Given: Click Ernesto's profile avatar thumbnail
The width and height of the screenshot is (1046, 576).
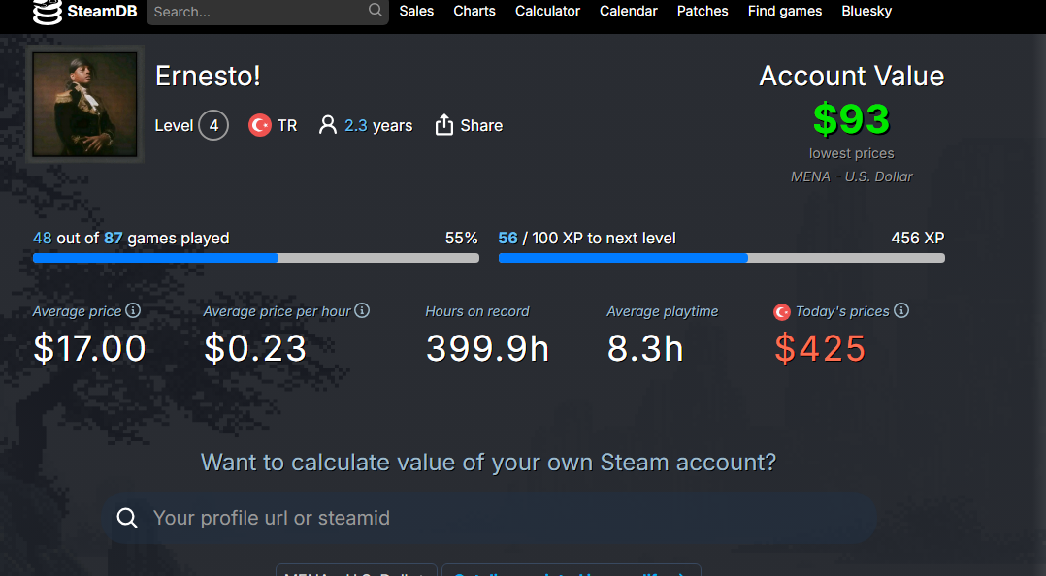Looking at the screenshot, I should [x=84, y=104].
